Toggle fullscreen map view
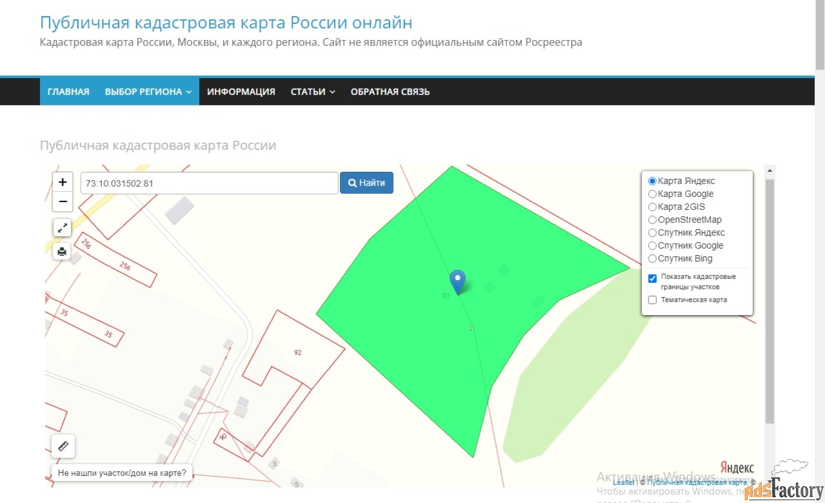 [63, 227]
